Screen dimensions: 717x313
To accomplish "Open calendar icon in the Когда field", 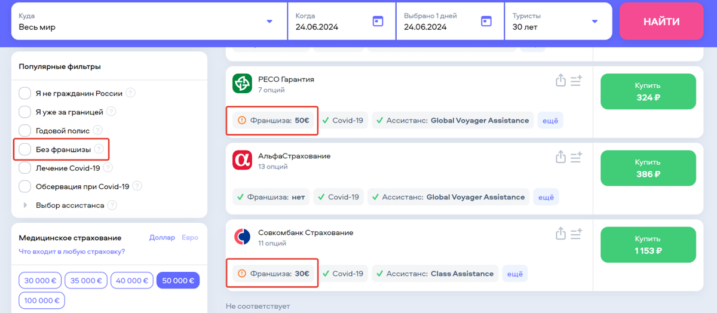I will [378, 22].
